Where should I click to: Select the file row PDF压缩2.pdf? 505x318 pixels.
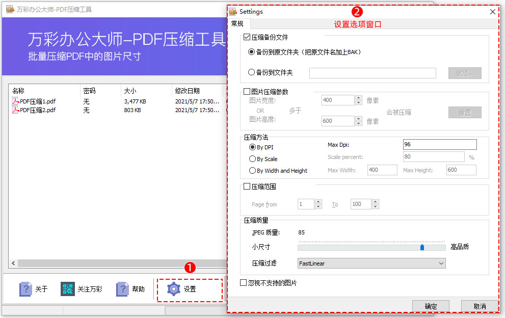click(118, 110)
